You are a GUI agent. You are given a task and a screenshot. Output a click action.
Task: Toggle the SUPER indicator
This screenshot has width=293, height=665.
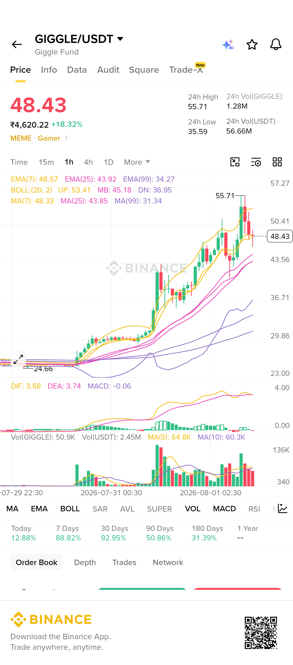160,509
